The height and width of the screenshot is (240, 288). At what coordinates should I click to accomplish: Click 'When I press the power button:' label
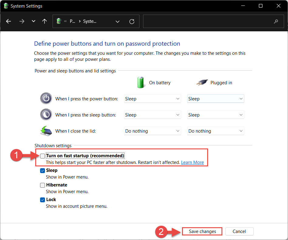(x=87, y=99)
